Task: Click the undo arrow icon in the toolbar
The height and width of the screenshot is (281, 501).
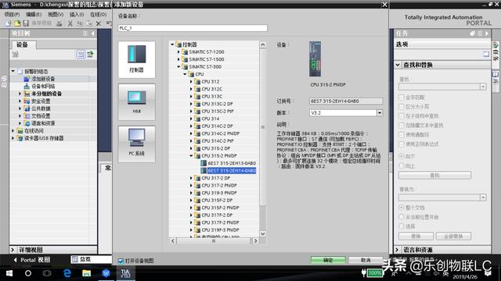Action: tap(109, 23)
